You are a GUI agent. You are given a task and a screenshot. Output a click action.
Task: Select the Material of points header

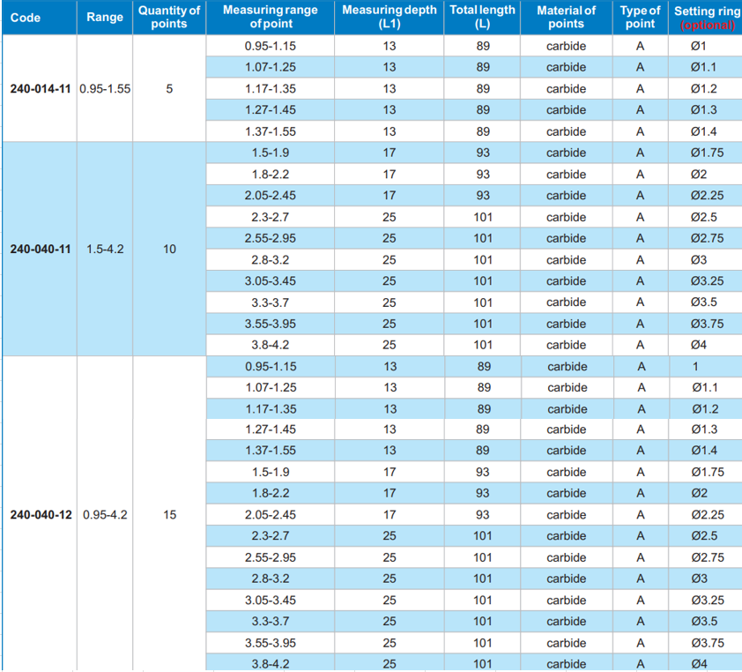click(566, 18)
